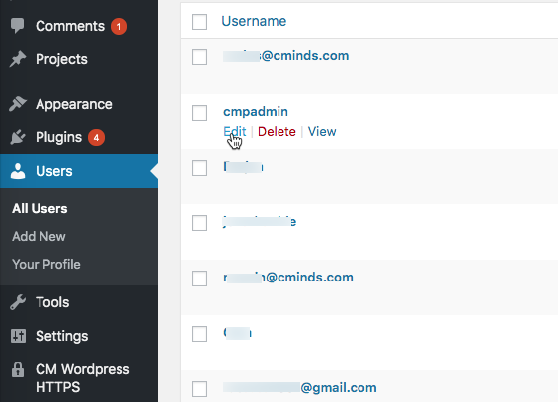Tick the checkbox of the first cminds.com user
The image size is (558, 402).
[x=199, y=57]
